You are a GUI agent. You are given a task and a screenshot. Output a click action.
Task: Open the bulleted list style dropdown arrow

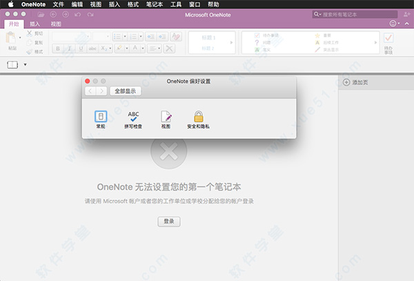point(125,37)
